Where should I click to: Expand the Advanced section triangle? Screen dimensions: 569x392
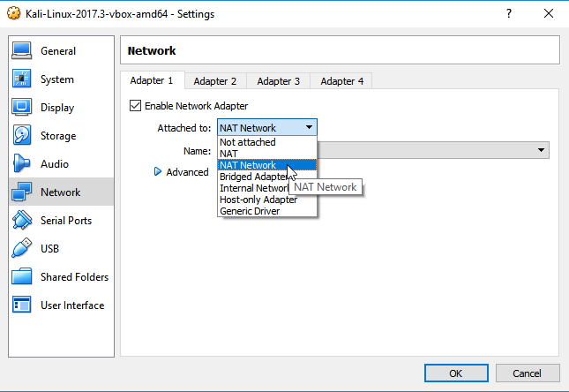159,172
